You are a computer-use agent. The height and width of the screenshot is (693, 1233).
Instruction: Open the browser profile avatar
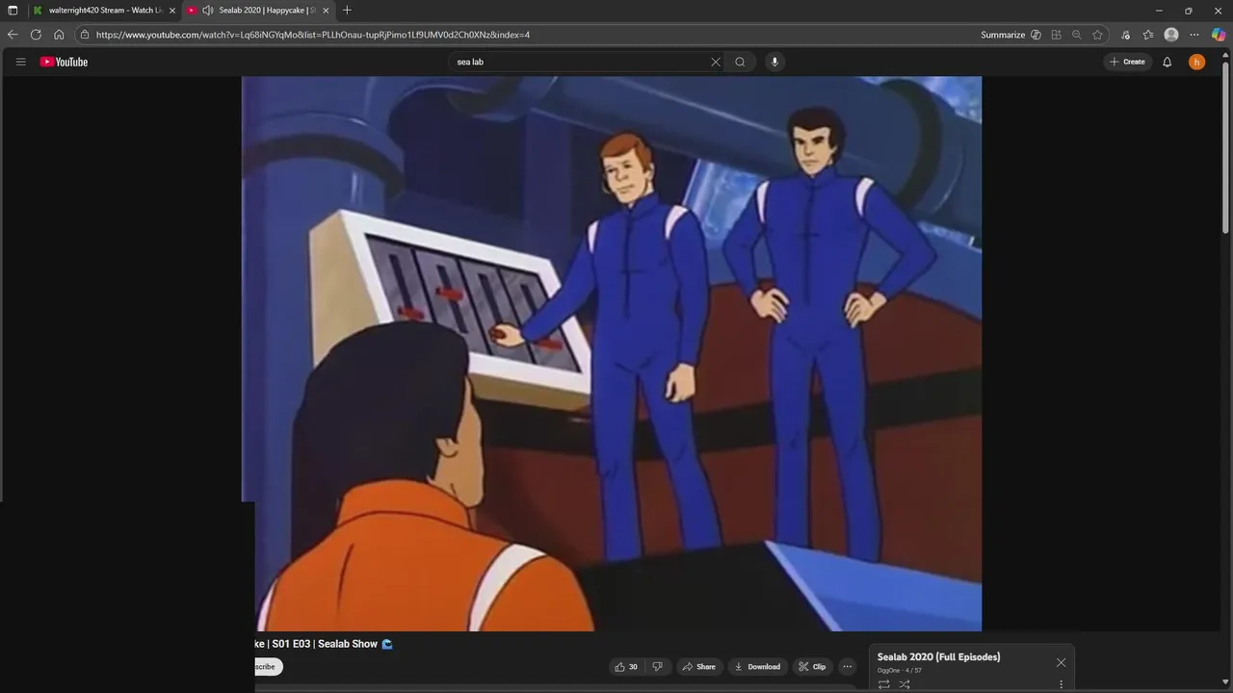click(x=1171, y=35)
